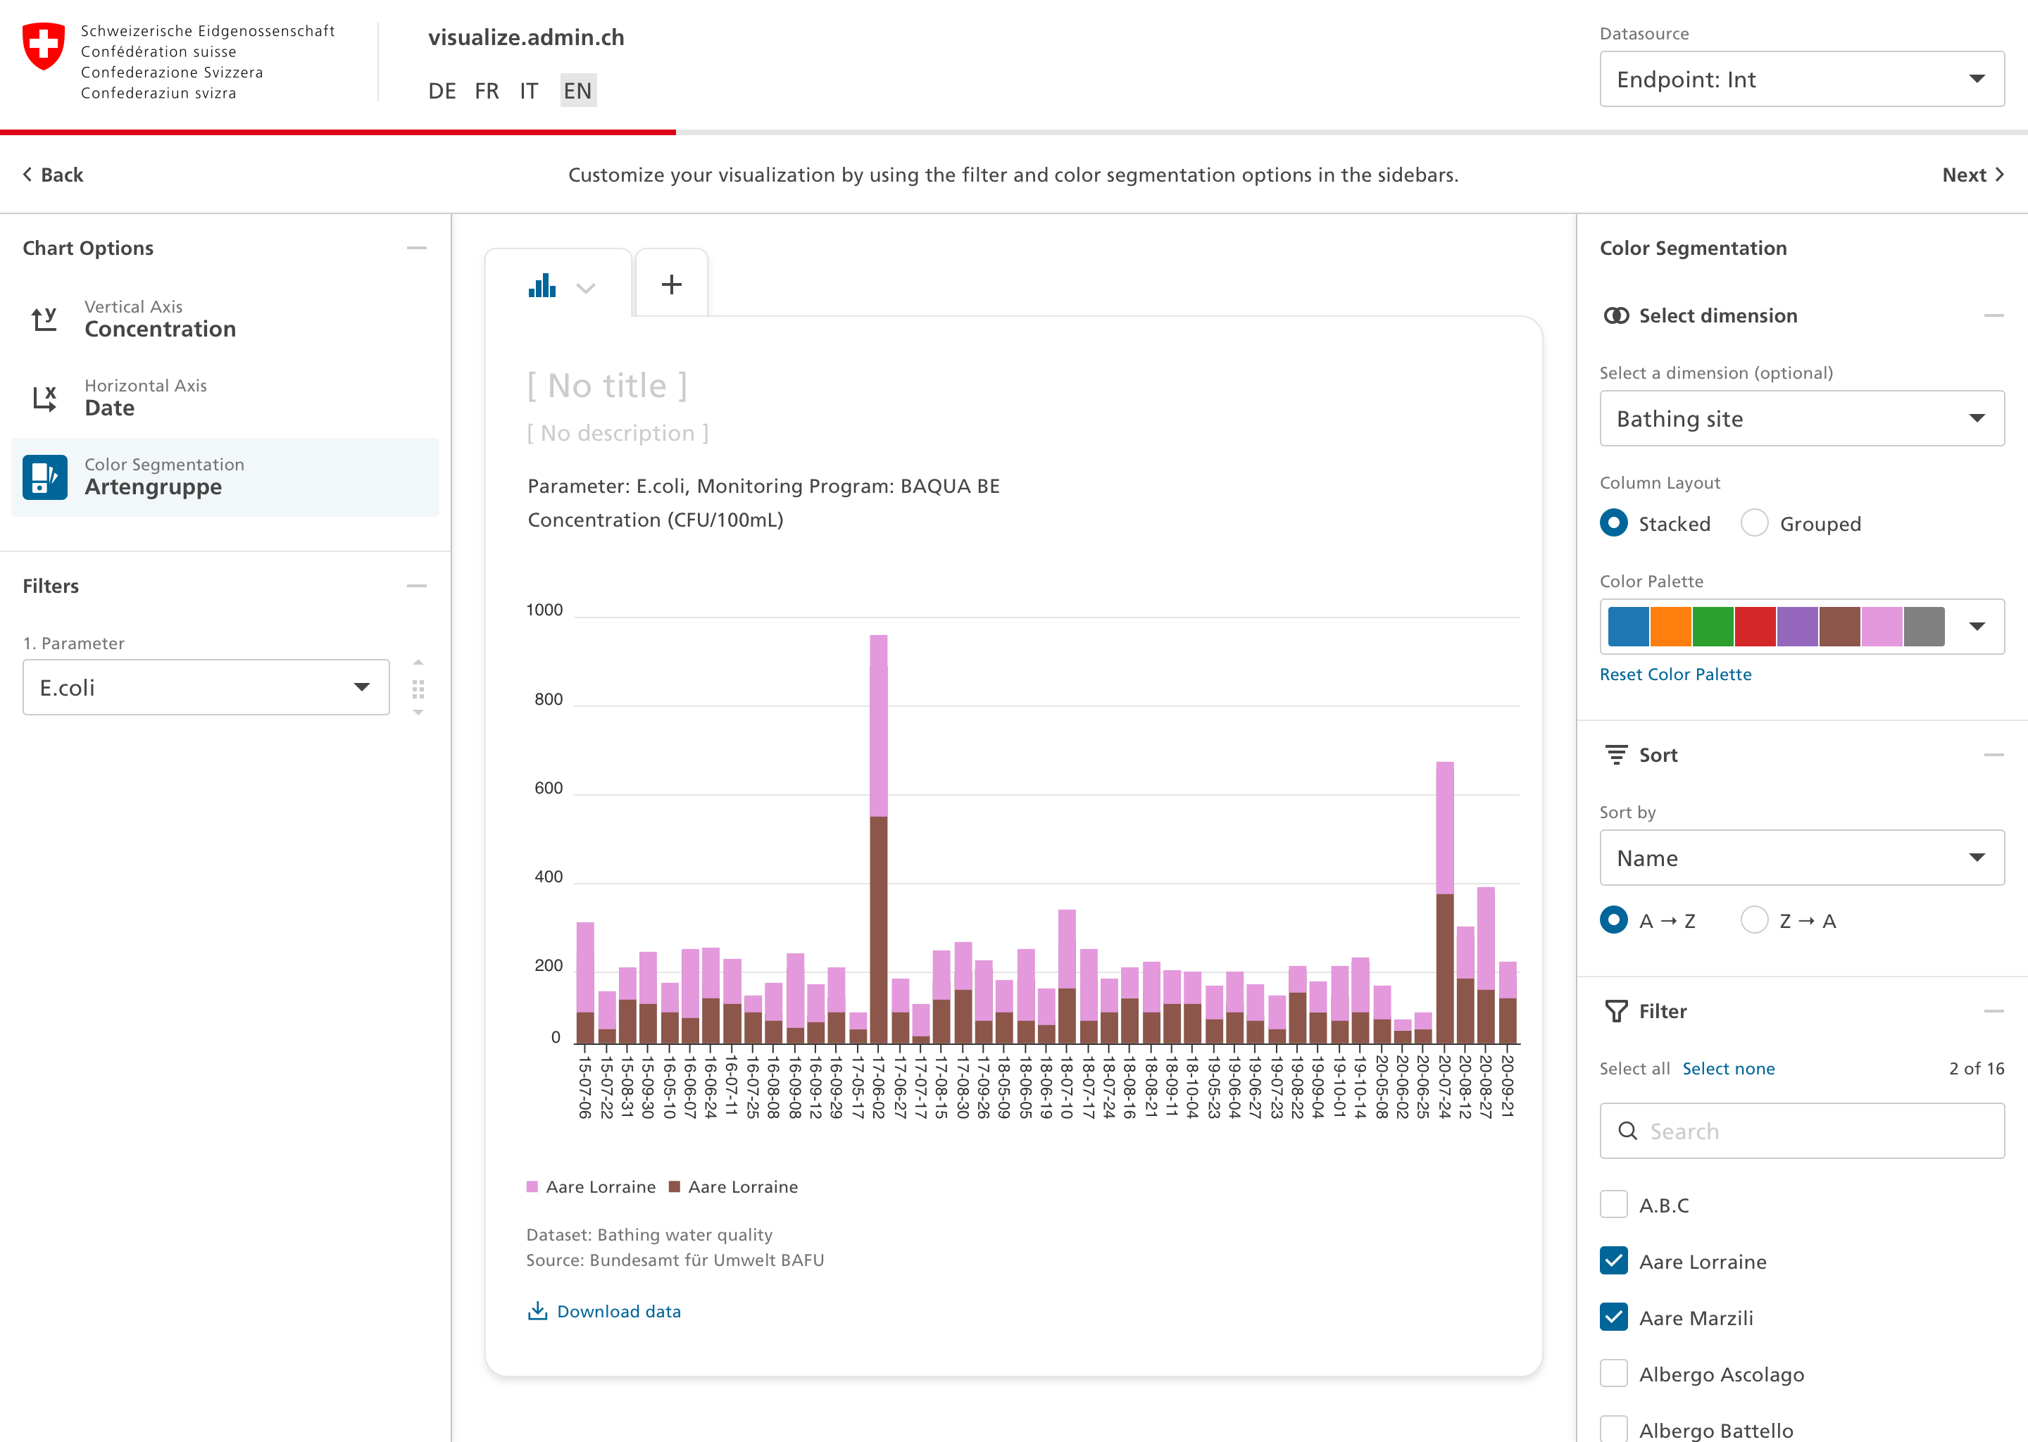
Task: Add a new chart with the plus tab
Action: [671, 283]
